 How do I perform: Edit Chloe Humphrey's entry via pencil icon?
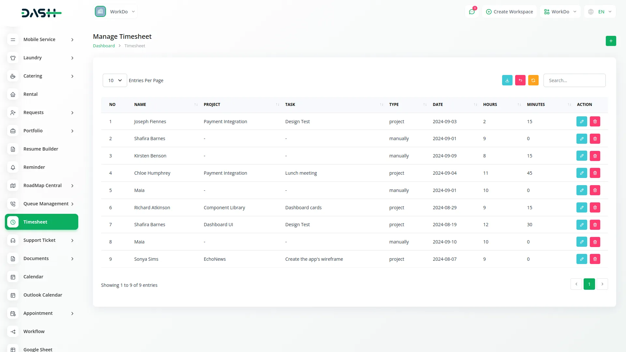point(582,173)
